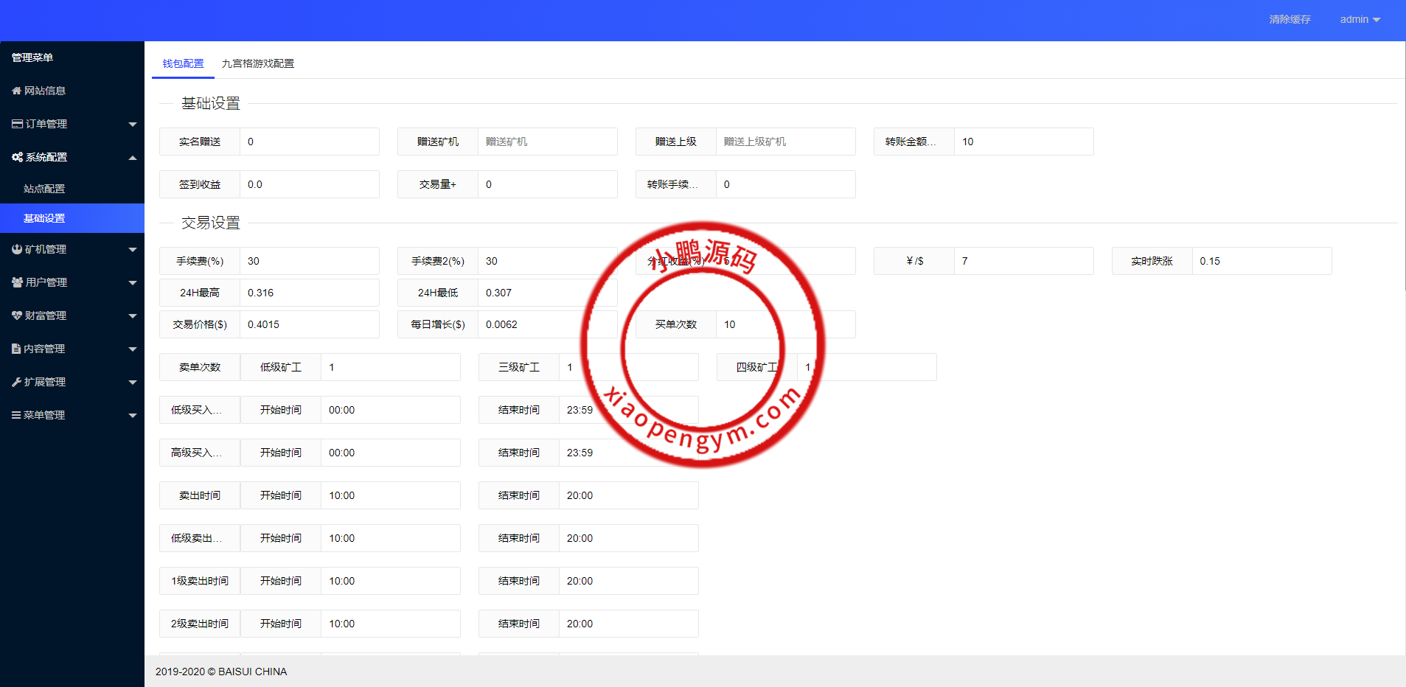Click the 交易价格($) input field
Screen dimensions: 1406x687
pyautogui.click(x=309, y=324)
